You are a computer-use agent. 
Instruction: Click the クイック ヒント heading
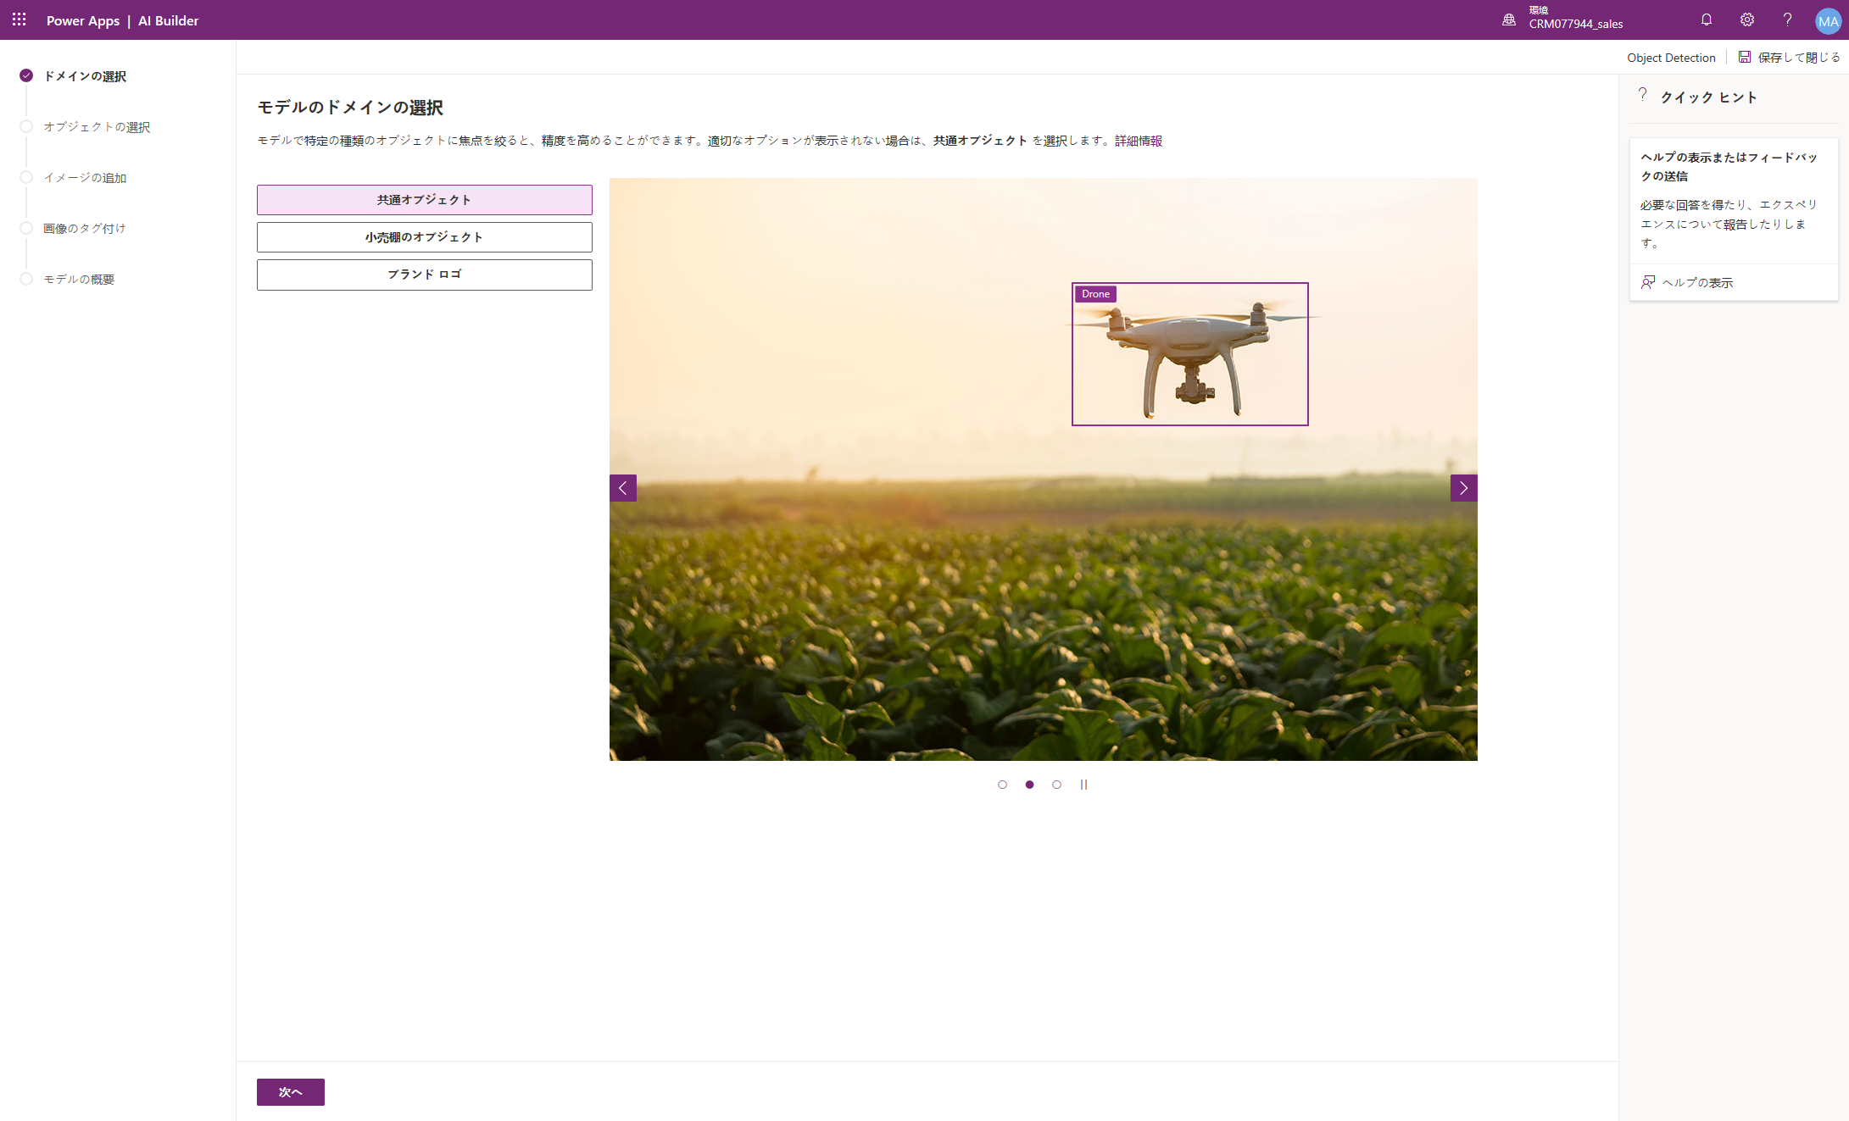tap(1708, 97)
